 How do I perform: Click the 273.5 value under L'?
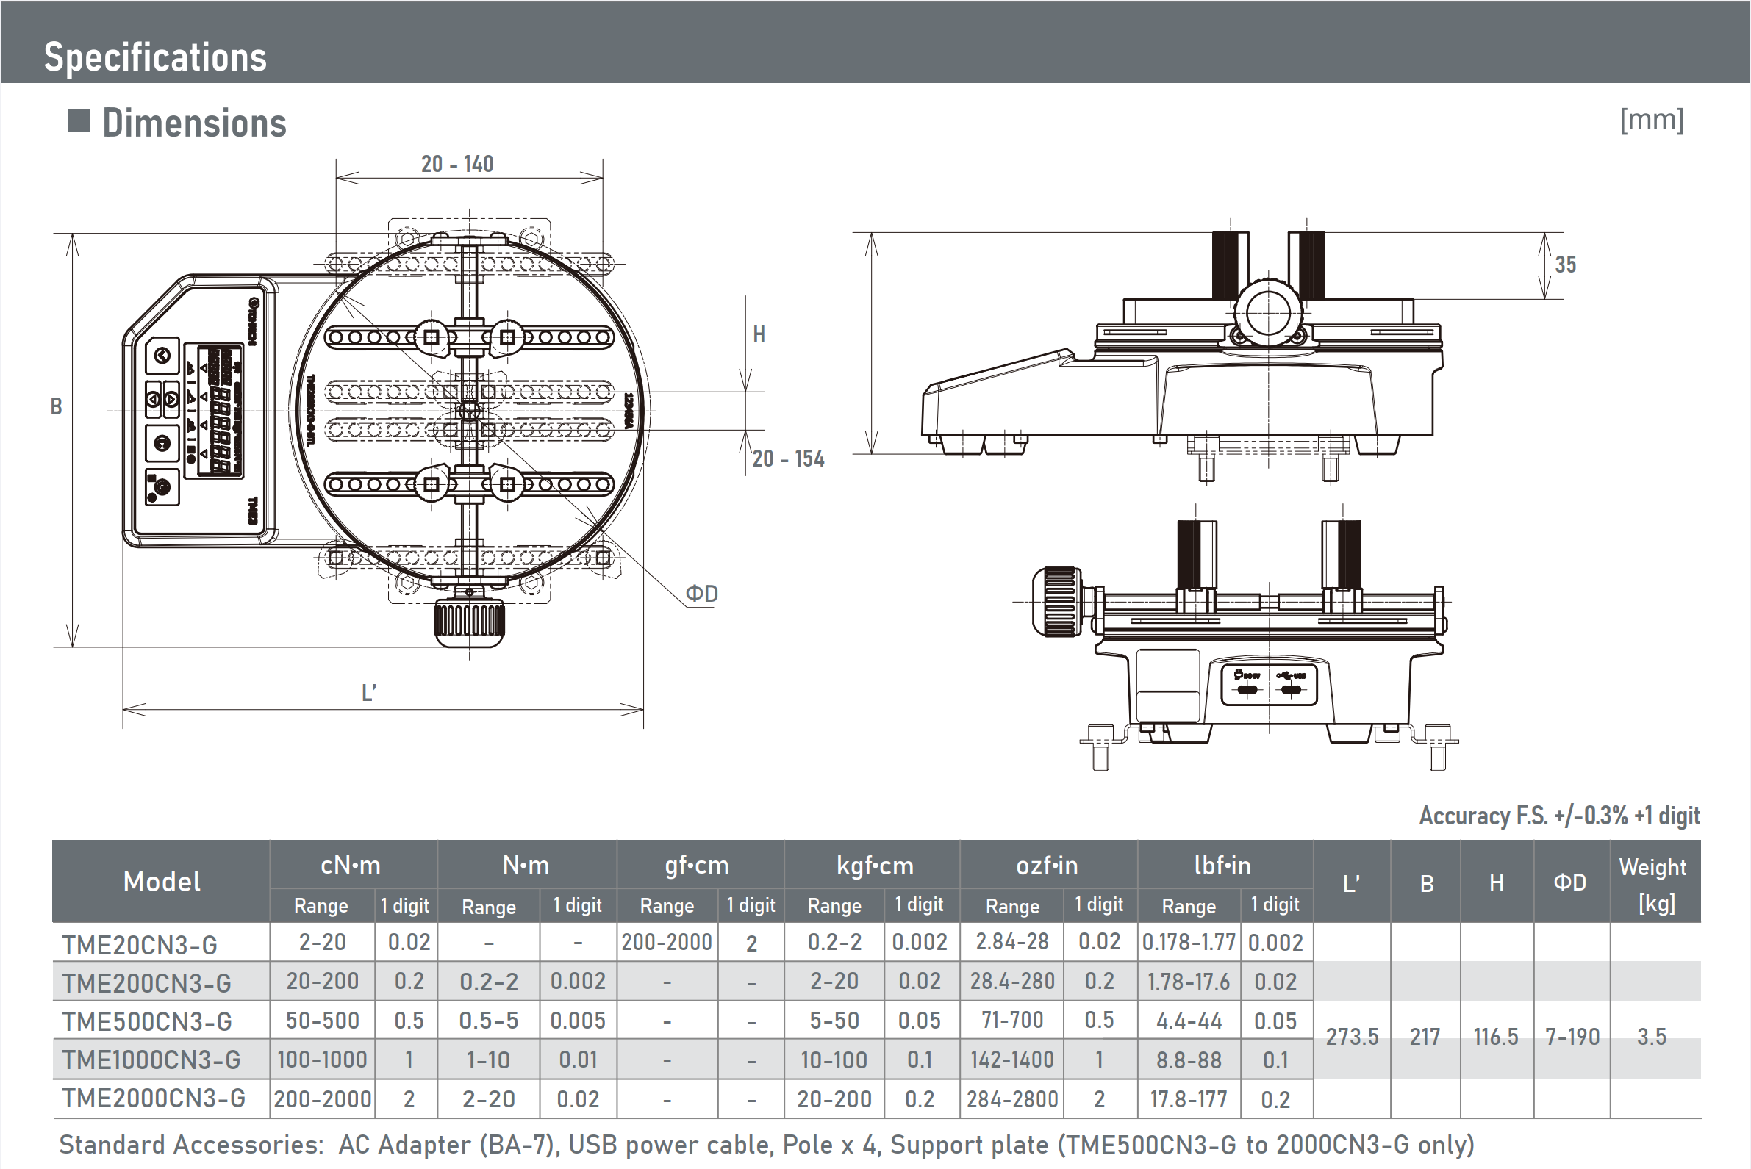pyautogui.click(x=1351, y=1036)
